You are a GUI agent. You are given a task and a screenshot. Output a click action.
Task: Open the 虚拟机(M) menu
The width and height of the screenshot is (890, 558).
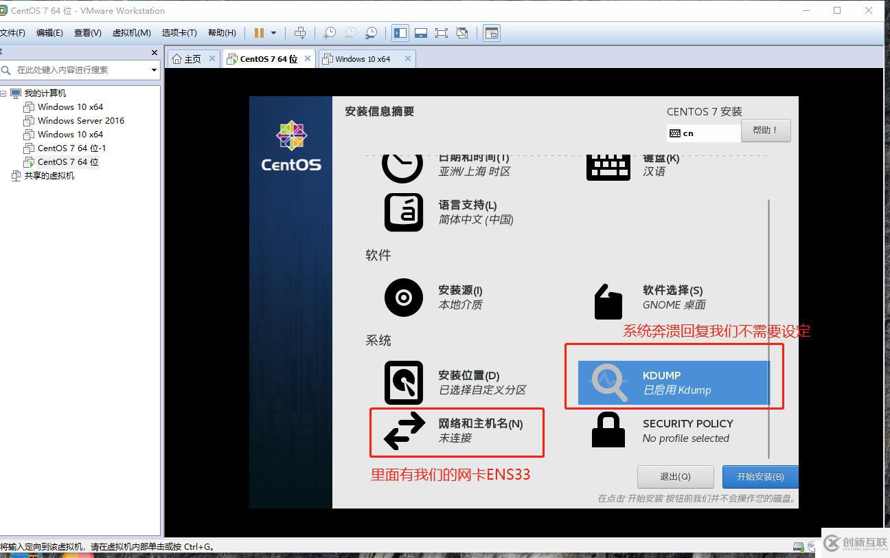(x=131, y=33)
